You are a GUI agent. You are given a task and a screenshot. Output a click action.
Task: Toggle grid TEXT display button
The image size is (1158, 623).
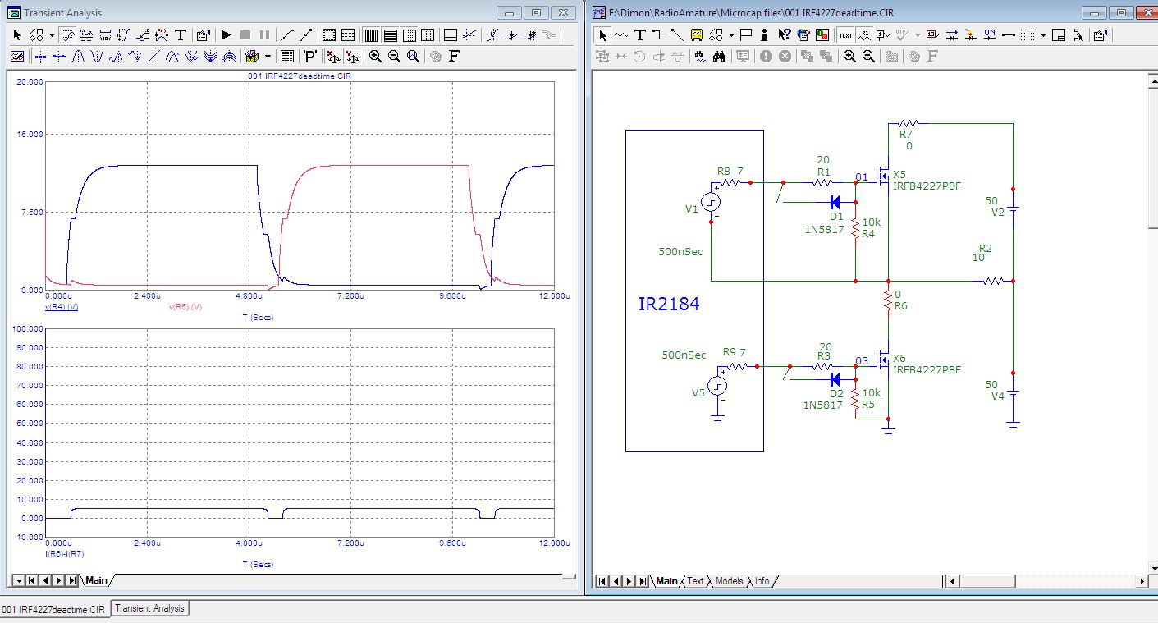[845, 35]
